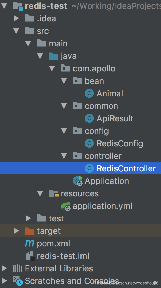Click the orange target folder icon
This screenshot has height=288, width=161.
tap(30, 231)
